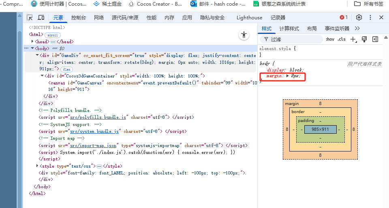Toggle the :hov element state button
389x208 pixels.
pos(330,39)
